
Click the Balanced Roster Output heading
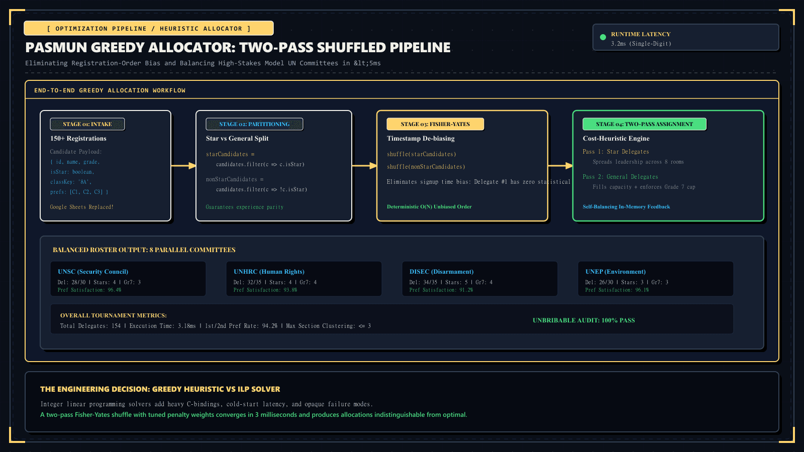click(144, 250)
